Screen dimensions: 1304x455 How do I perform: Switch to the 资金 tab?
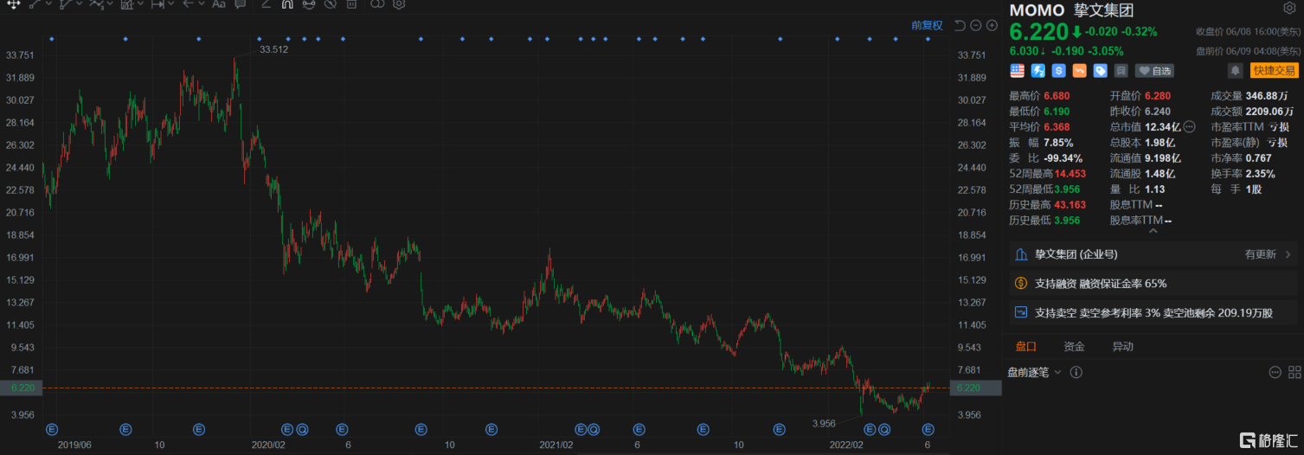1074,347
